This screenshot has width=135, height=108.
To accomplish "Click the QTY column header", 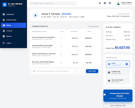I will pyautogui.click(x=62, y=32).
